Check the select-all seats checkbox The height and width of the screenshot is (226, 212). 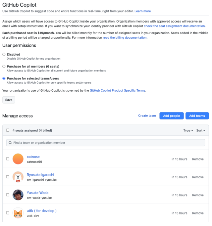[x=8, y=130]
